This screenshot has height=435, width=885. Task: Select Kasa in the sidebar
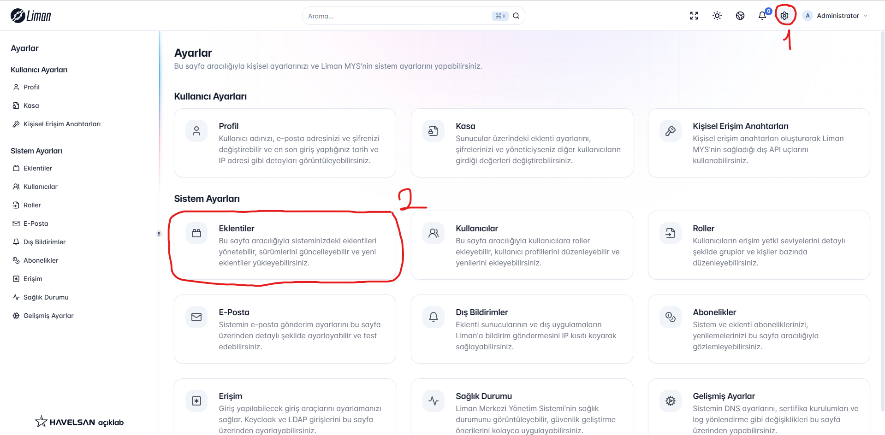(31, 106)
